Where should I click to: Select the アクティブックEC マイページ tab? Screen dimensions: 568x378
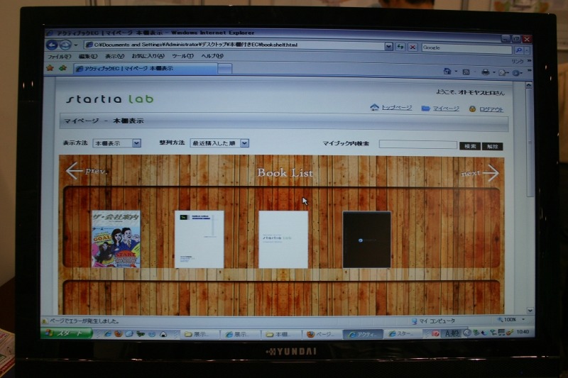[x=146, y=68]
